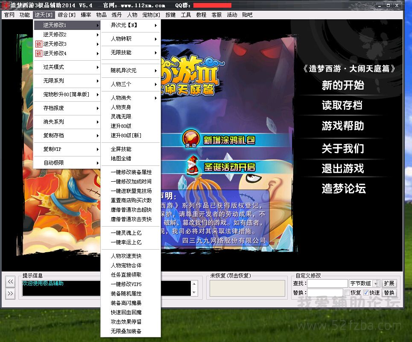This screenshot has width=412, height=342.
Task: Click 读取存档 in the game menu
Action: point(342,105)
